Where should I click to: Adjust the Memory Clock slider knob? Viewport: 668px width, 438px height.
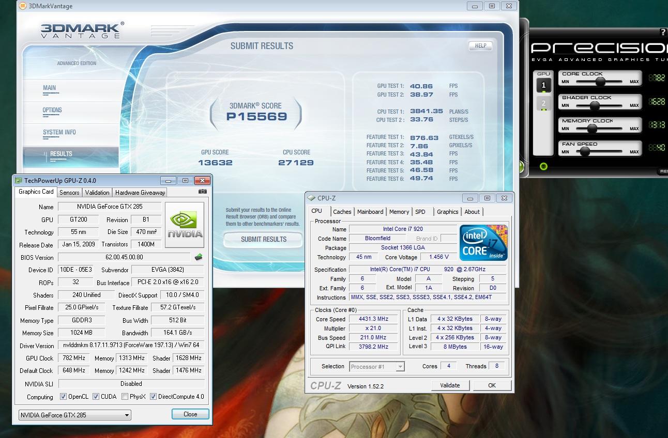coord(592,129)
